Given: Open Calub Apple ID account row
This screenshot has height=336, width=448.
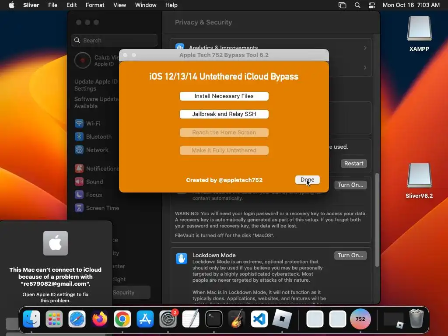Looking at the screenshot, I should (x=97, y=60).
